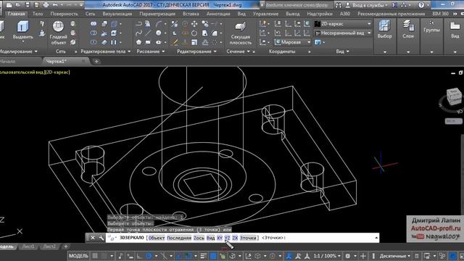Screen dimensions: 464x261
Task: Open the Тело ribbon tab
Action: [38, 14]
